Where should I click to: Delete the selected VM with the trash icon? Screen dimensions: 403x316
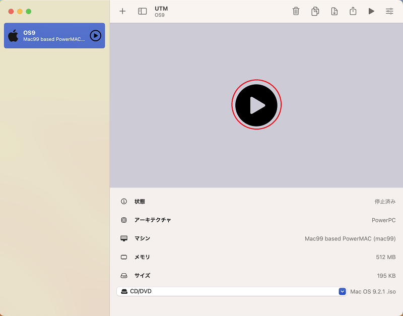pos(296,11)
